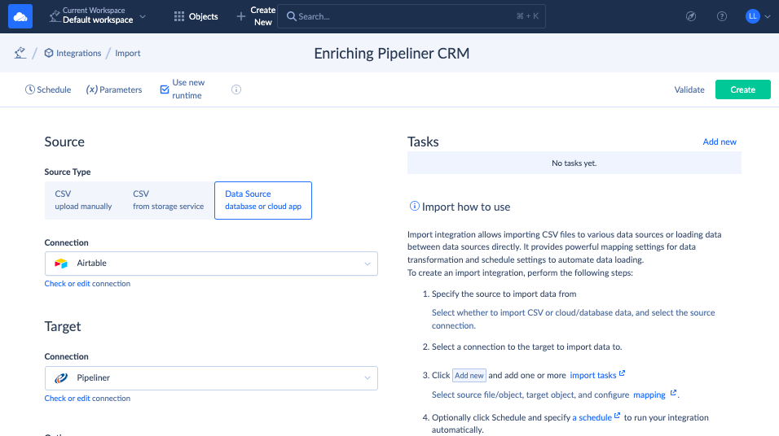Open the Integrations breadcrumb link
The height and width of the screenshot is (436, 779).
pos(73,53)
